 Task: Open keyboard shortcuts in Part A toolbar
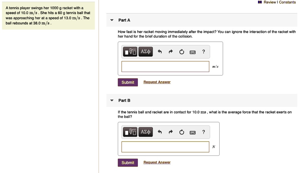point(193,52)
